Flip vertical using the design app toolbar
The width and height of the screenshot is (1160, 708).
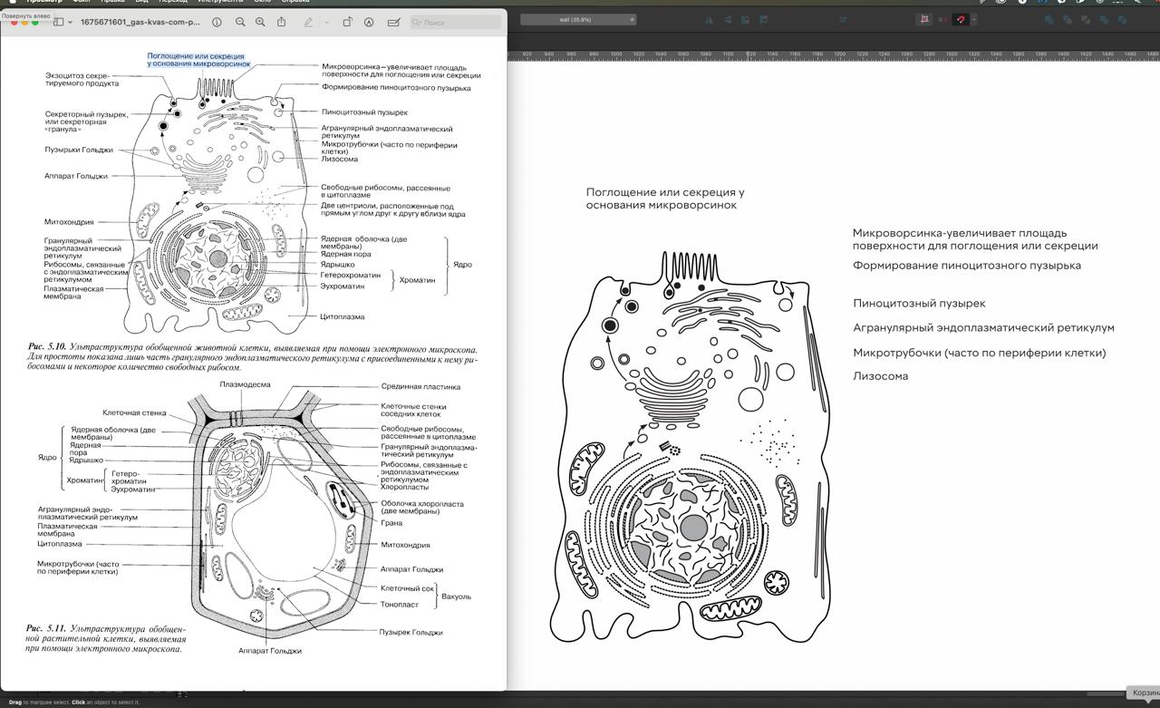[x=729, y=19]
